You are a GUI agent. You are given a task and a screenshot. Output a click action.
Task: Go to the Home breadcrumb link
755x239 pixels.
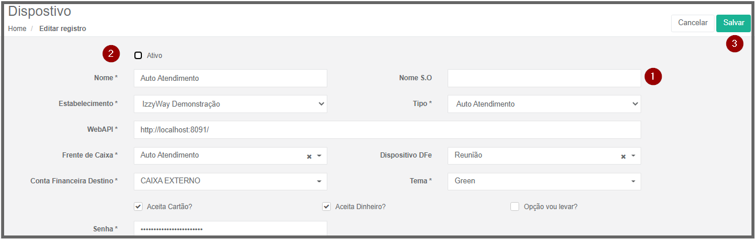17,29
